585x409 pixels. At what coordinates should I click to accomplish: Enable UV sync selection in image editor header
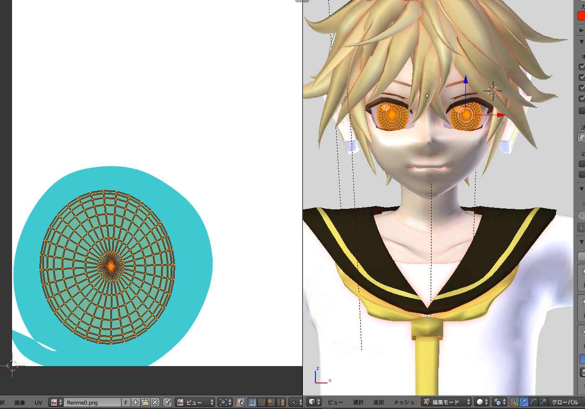[240, 402]
